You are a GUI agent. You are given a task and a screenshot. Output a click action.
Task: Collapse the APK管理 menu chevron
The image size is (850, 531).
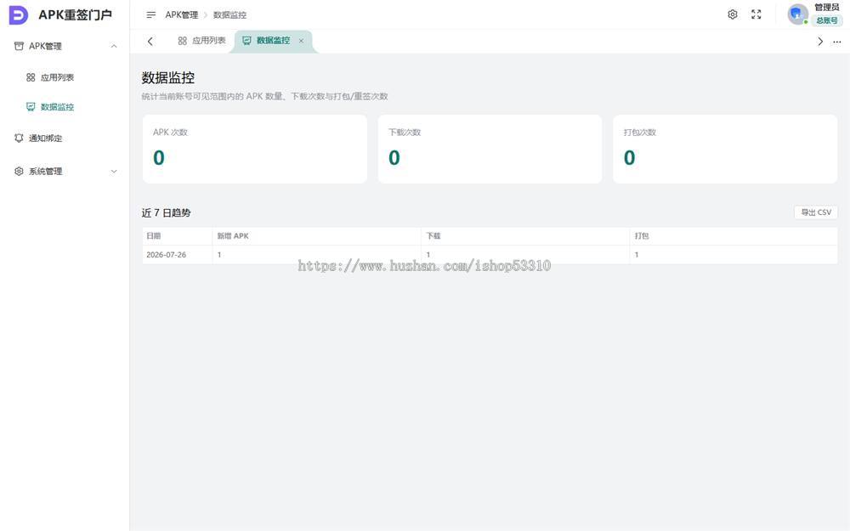[114, 46]
